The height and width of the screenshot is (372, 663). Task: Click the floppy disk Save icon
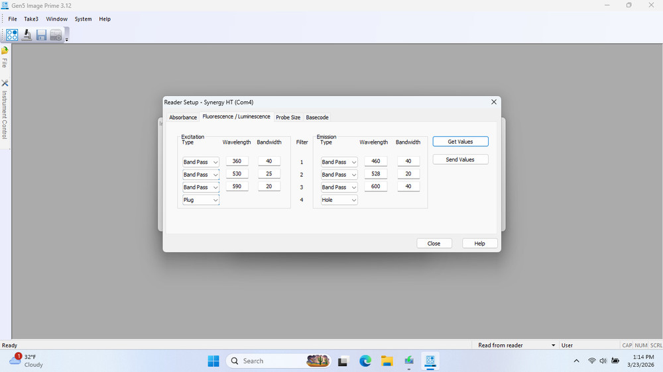coord(41,35)
